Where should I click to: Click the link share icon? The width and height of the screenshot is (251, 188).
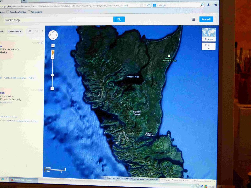(36, 31)
